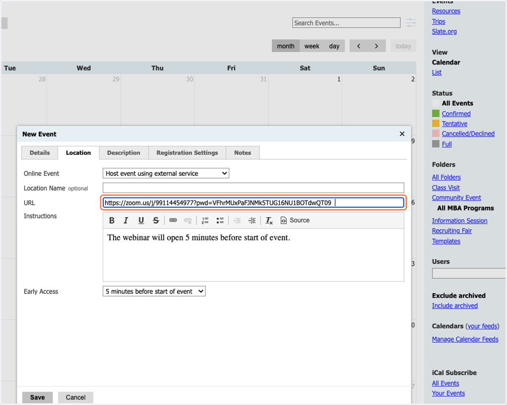Subscribe to Your Events iCal

coord(448,393)
